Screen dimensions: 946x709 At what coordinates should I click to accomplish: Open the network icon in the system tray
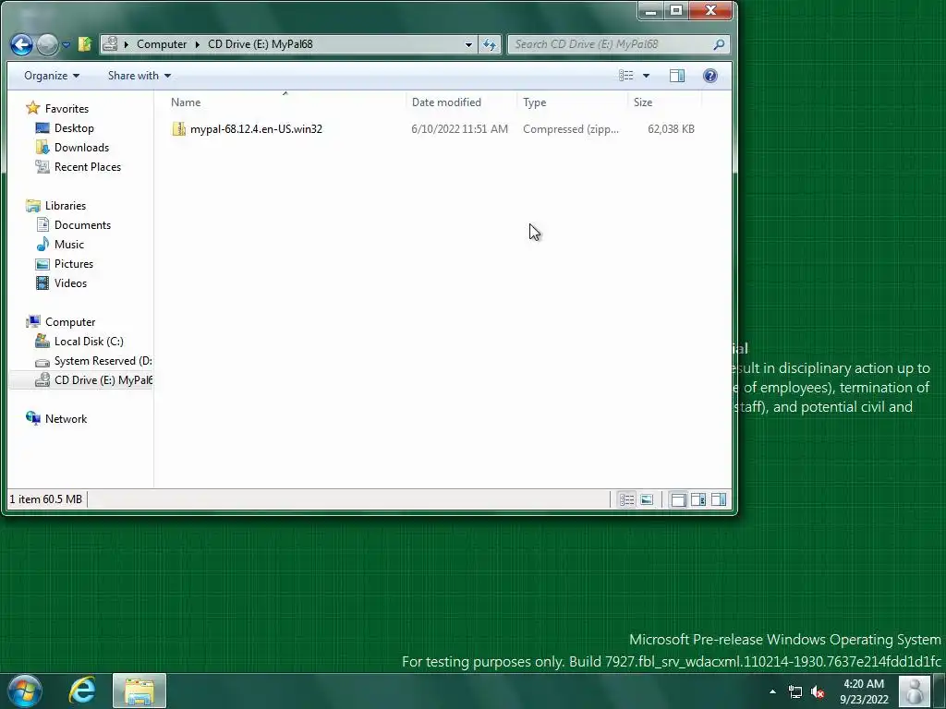click(x=795, y=692)
